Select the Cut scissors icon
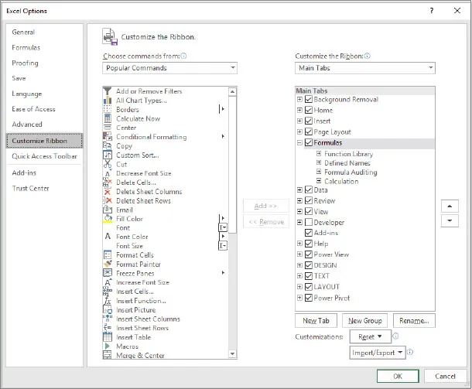Image resolution: width=472 pixels, height=389 pixels. (108, 165)
